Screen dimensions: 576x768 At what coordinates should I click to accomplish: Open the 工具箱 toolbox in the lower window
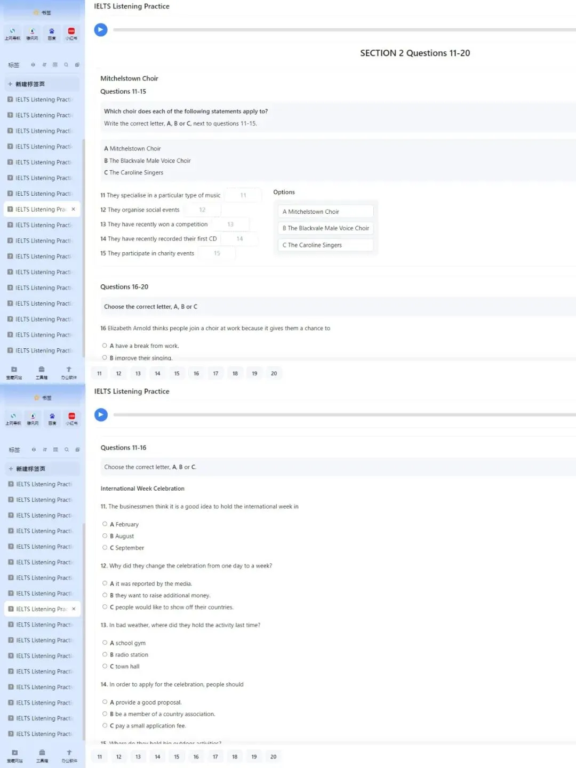click(42, 756)
